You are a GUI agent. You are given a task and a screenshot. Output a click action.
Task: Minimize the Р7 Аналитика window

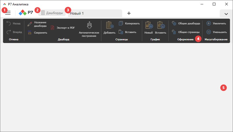(x=202, y=4)
